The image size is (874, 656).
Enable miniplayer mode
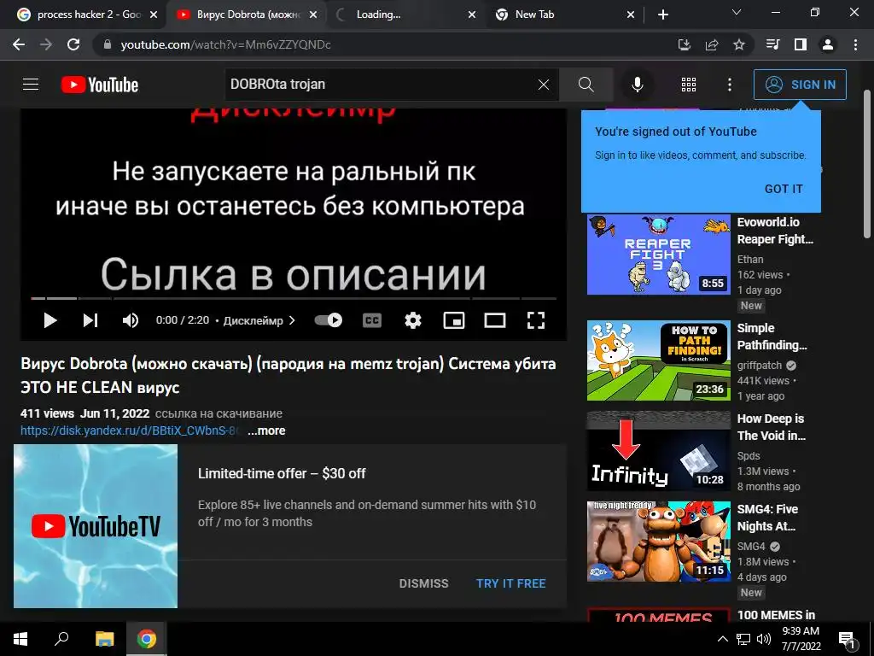pyautogui.click(x=454, y=320)
